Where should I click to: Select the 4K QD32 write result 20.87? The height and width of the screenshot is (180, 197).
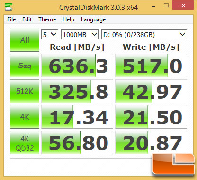(151, 142)
